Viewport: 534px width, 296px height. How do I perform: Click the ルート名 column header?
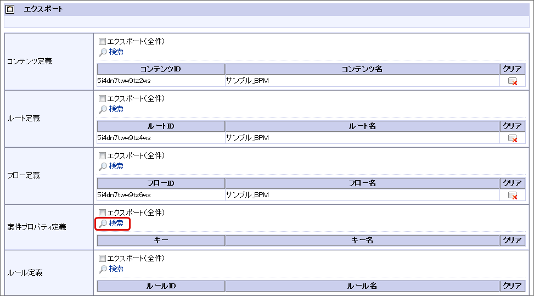362,126
